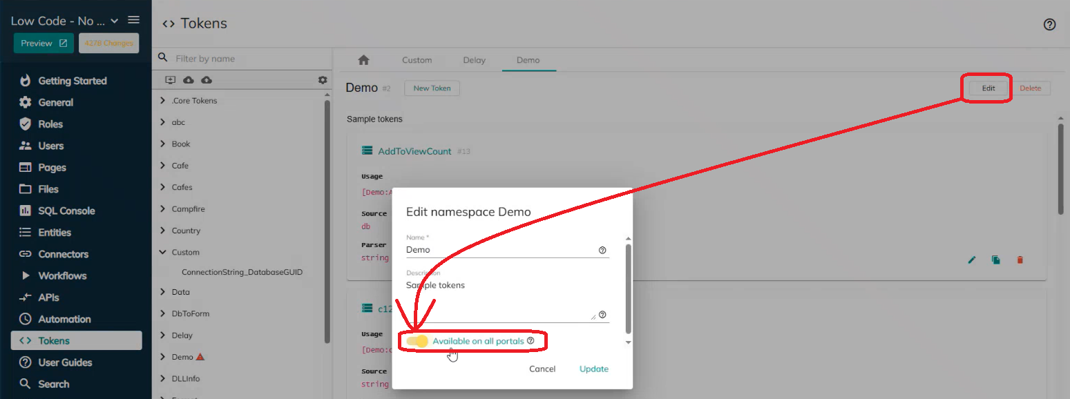Click the cloud download icon in token toolbar
Screen dimensions: 1070x399
coord(189,80)
